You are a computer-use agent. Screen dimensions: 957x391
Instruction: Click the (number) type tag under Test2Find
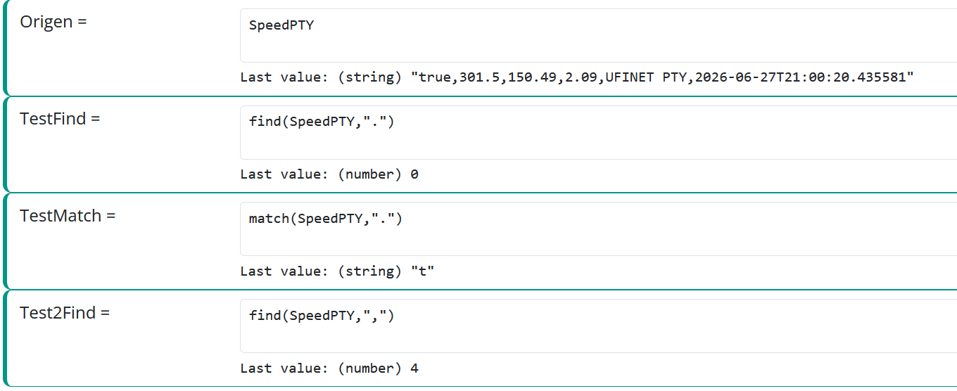coord(371,368)
